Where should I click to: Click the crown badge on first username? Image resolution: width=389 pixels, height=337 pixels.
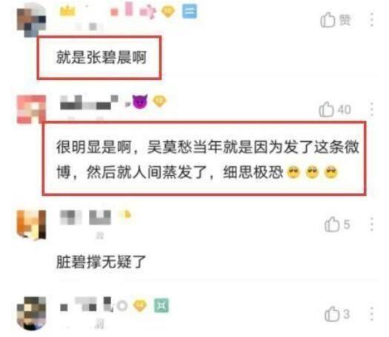coord(67,11)
